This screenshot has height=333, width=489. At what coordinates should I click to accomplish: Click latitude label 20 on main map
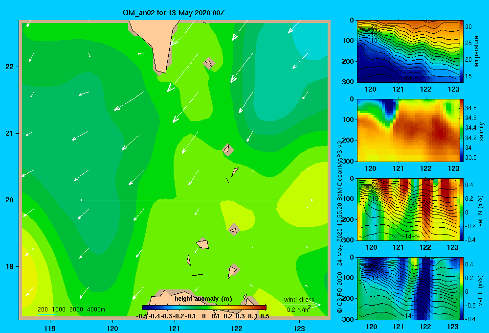[10, 200]
